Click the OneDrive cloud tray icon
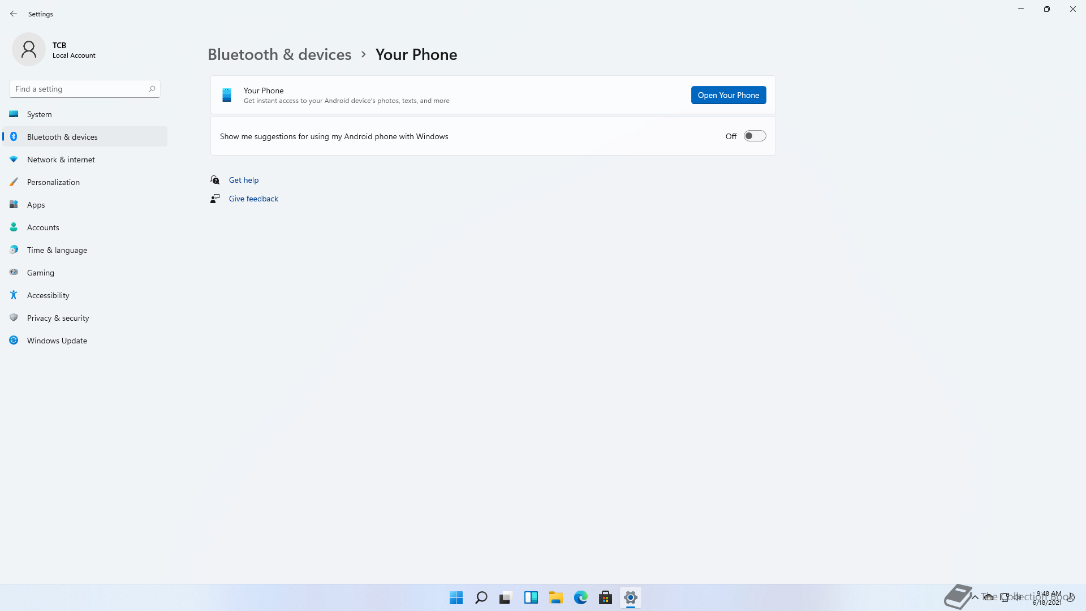This screenshot has height=611, width=1086. (989, 597)
